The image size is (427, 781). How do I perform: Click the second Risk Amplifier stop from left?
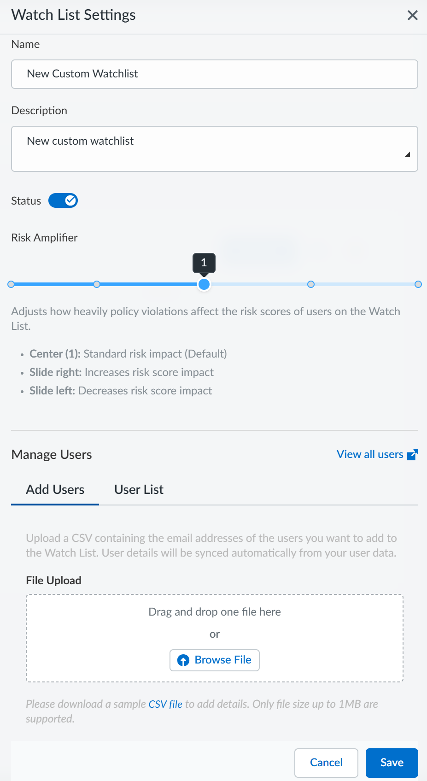(x=97, y=284)
